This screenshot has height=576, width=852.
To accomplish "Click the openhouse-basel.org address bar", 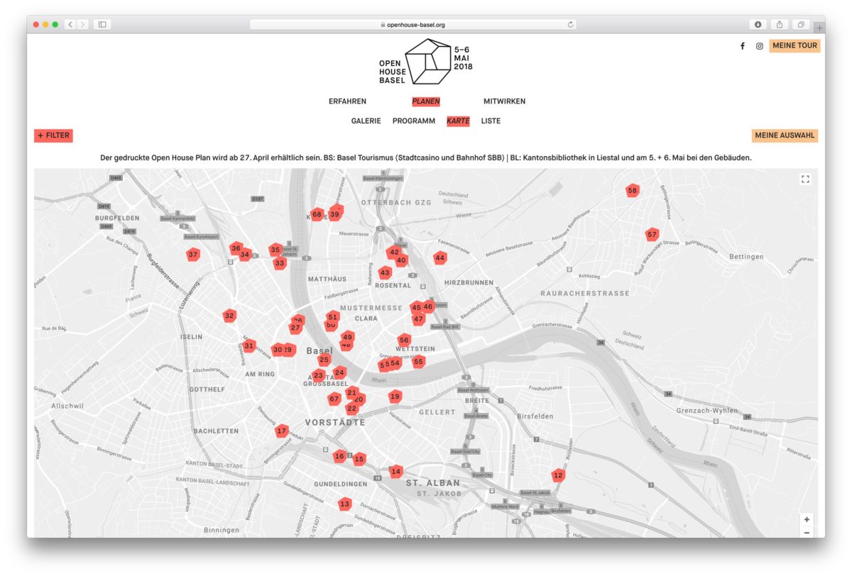I will 413,25.
